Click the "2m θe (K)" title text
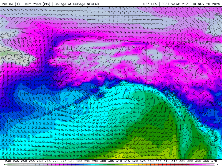222x166 pixels. pos(11,4)
